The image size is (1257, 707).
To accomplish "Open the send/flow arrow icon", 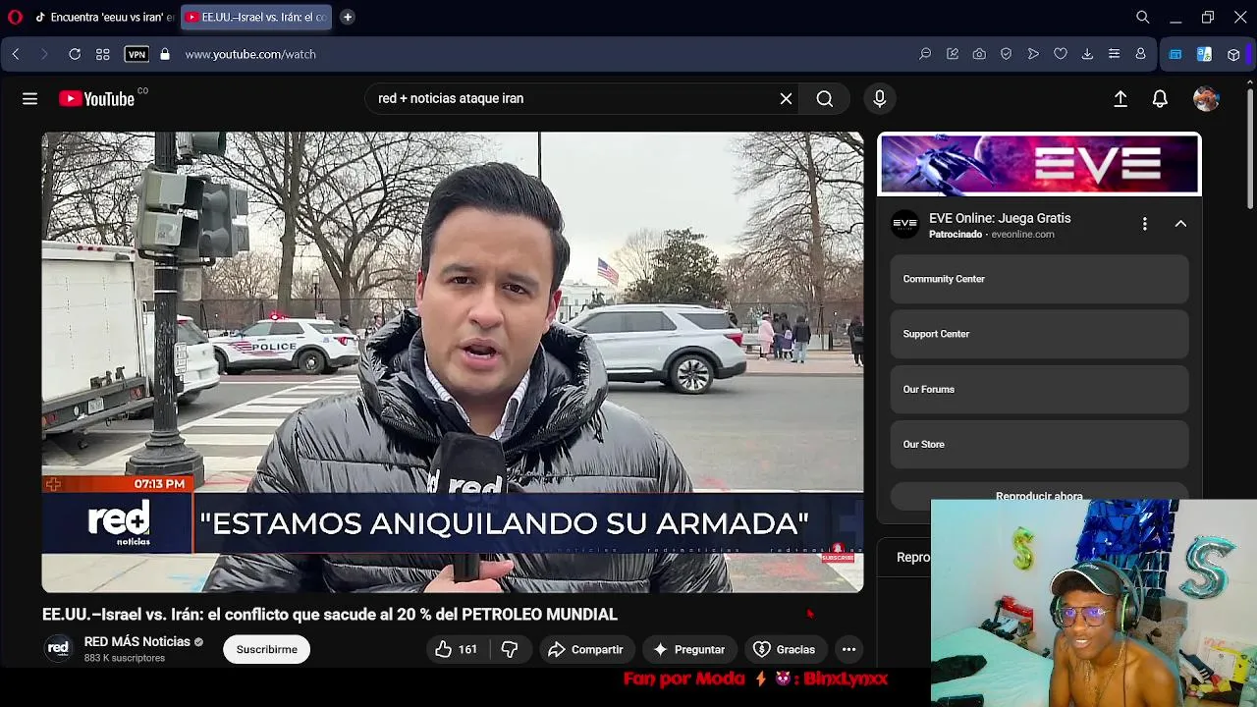I will coord(1033,54).
